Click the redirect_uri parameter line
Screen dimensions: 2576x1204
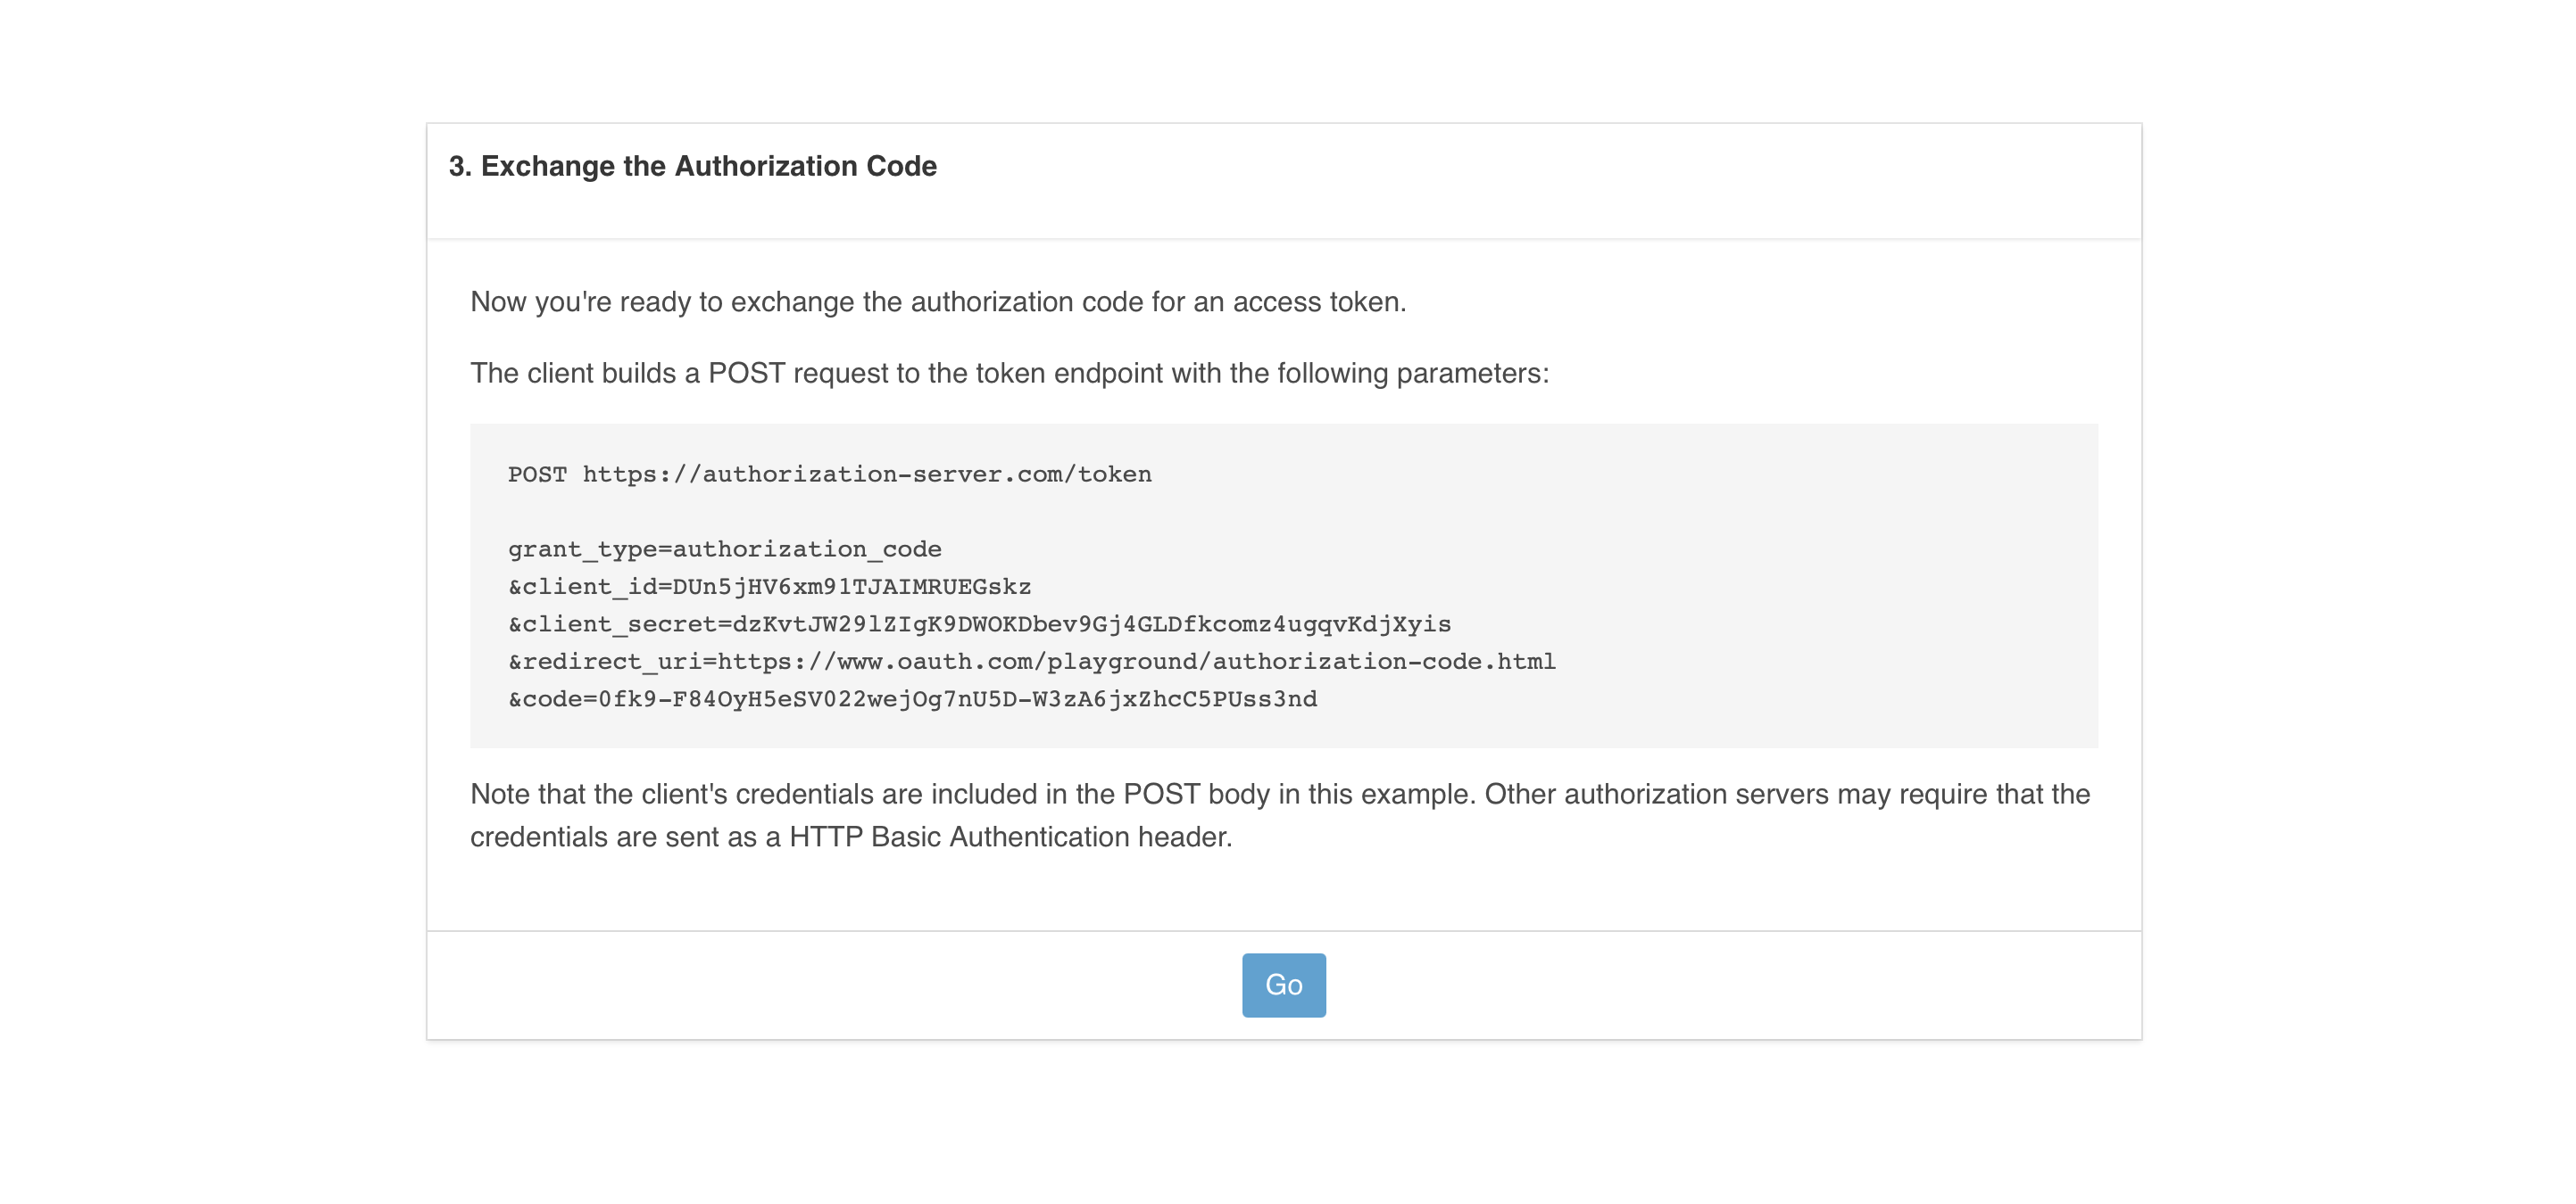click(1031, 662)
